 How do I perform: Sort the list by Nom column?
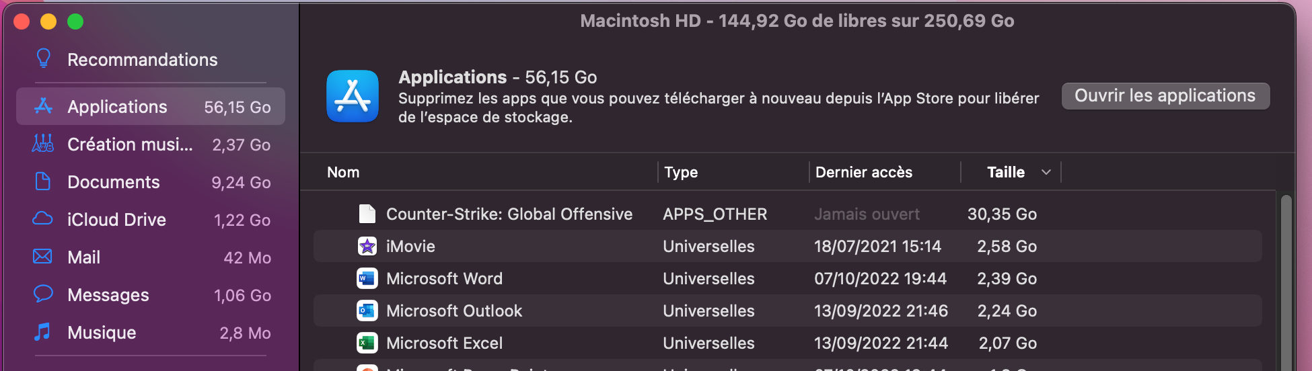pos(343,172)
